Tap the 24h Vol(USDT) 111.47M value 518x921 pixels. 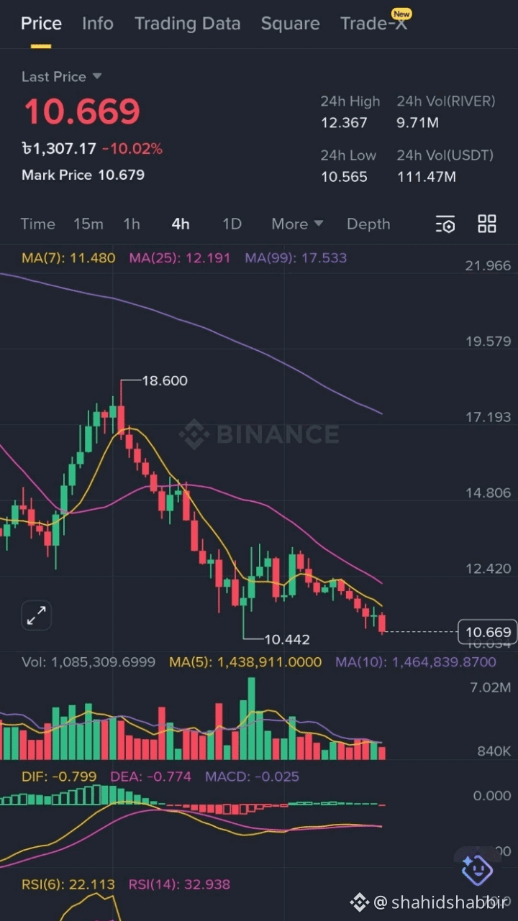click(x=427, y=177)
